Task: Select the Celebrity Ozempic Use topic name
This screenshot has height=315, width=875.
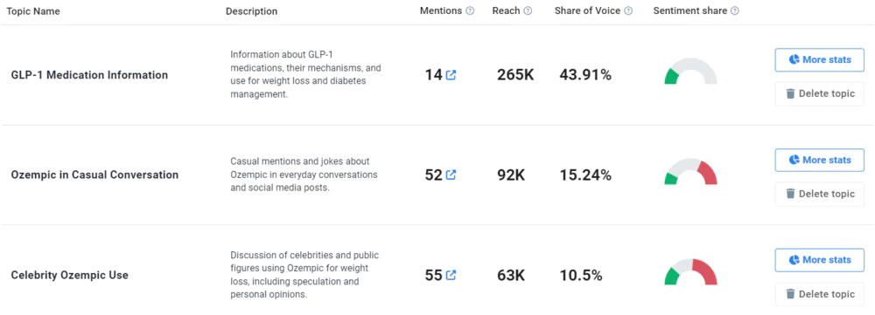Action: tap(70, 275)
